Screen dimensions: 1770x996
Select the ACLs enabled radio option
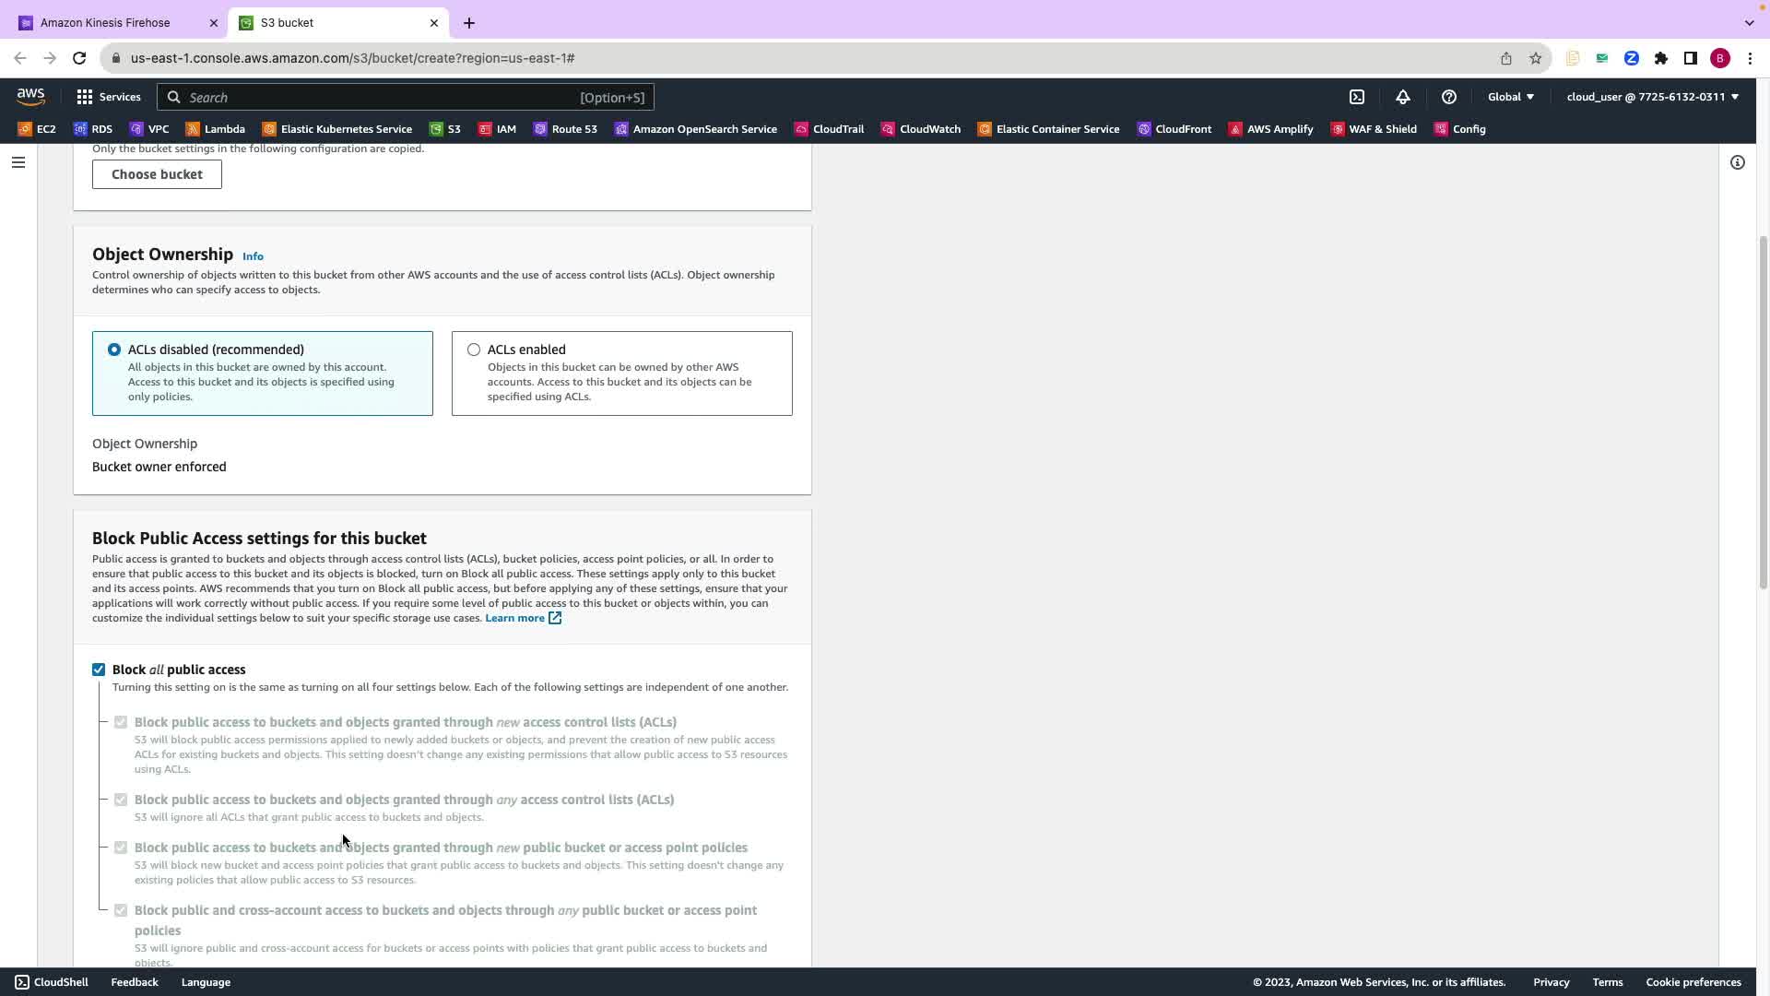[474, 350]
